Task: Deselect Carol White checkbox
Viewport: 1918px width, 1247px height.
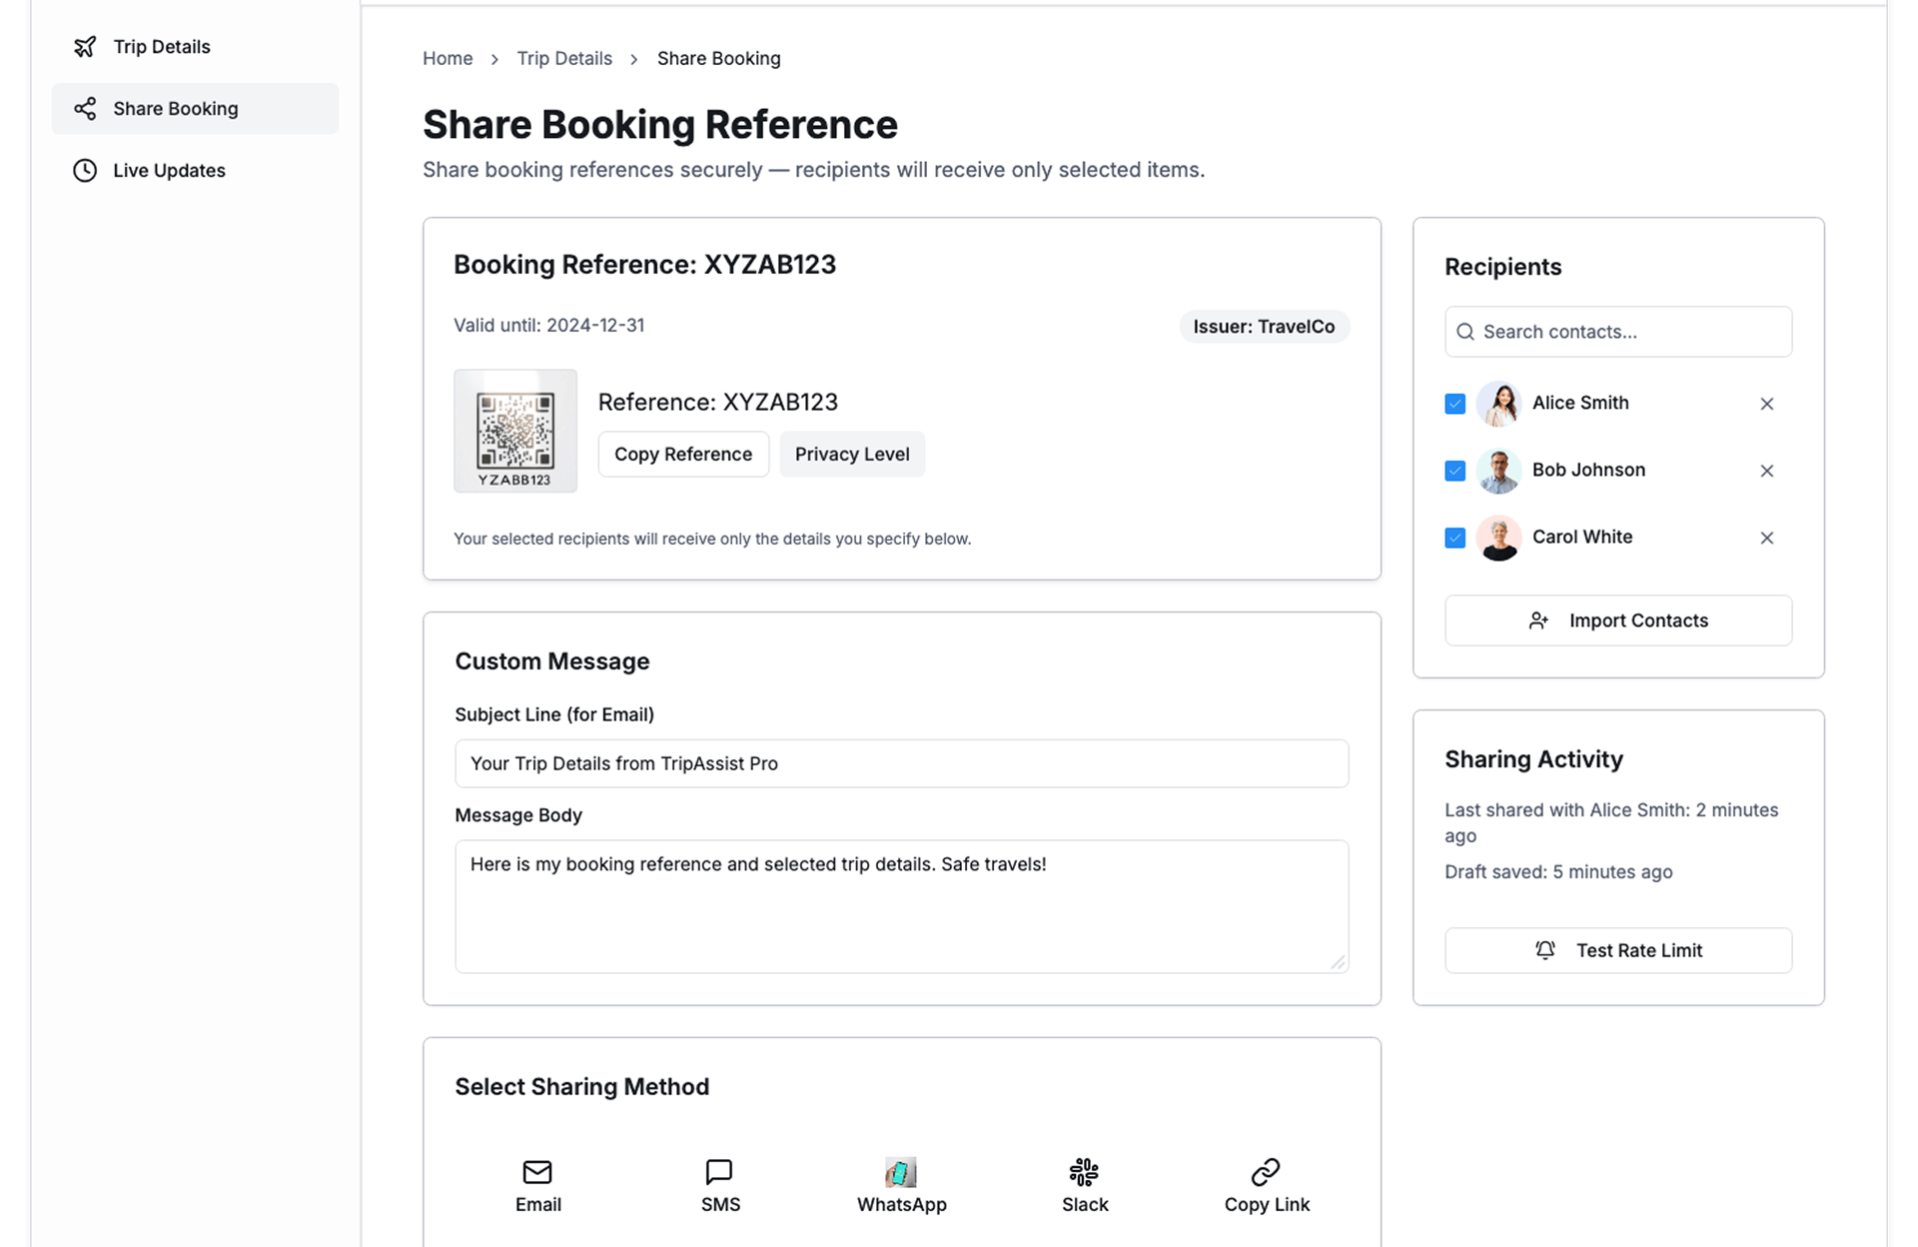Action: pos(1454,538)
